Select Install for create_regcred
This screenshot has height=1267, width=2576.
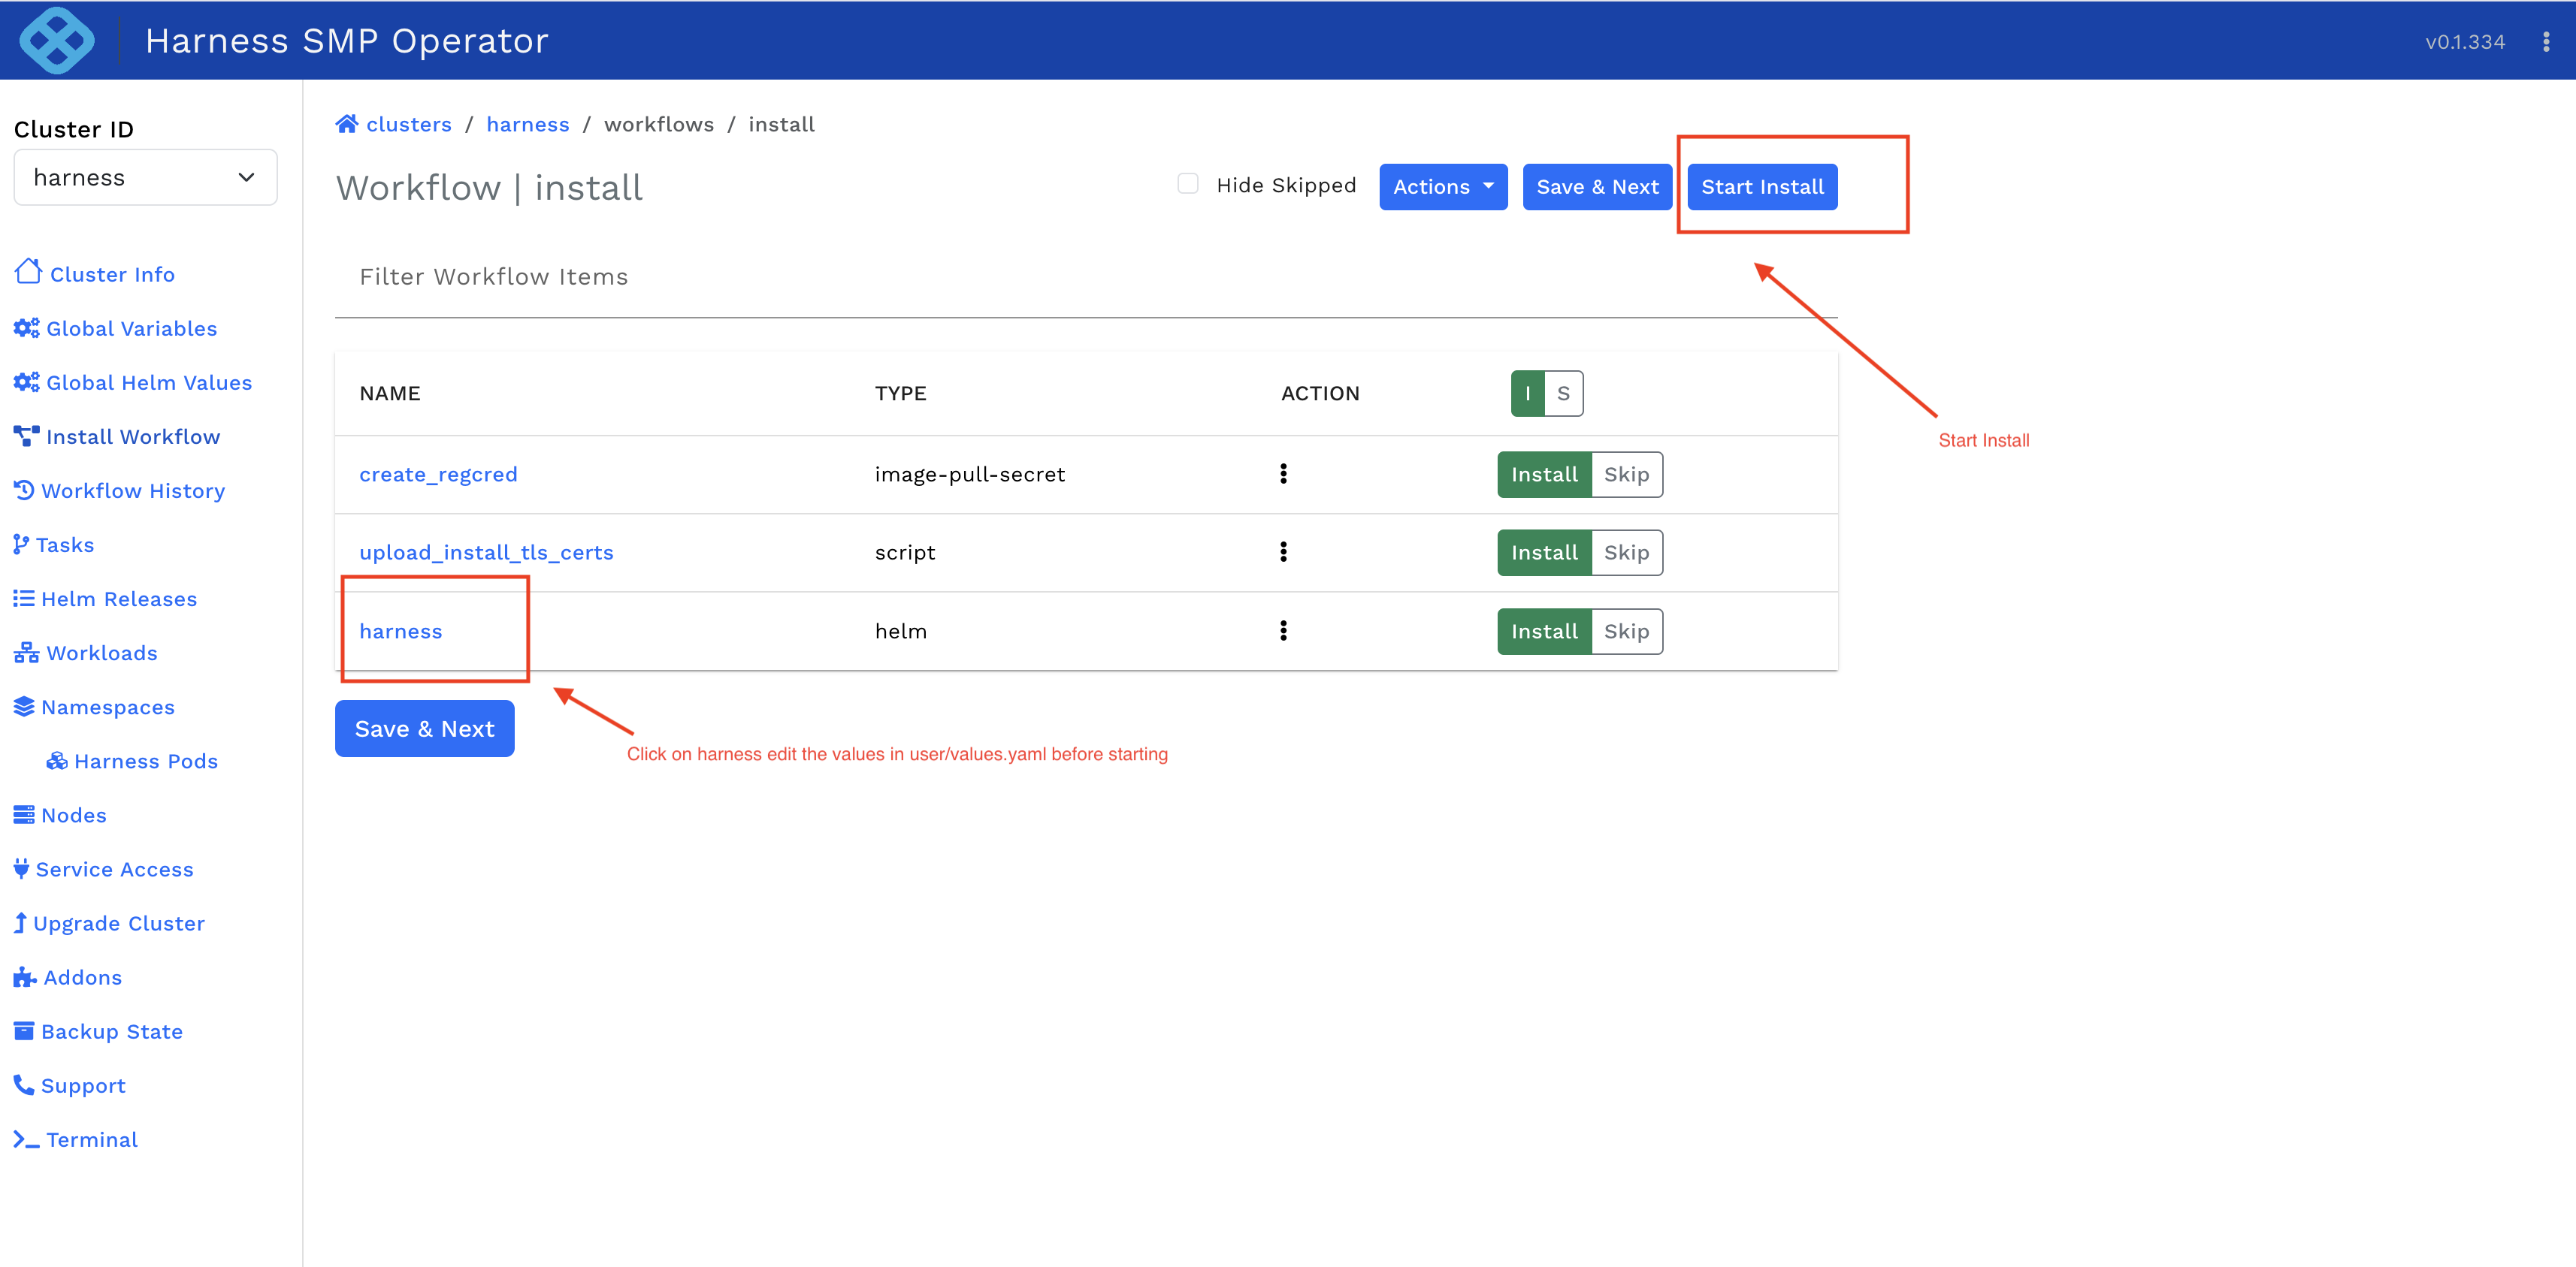(1544, 474)
